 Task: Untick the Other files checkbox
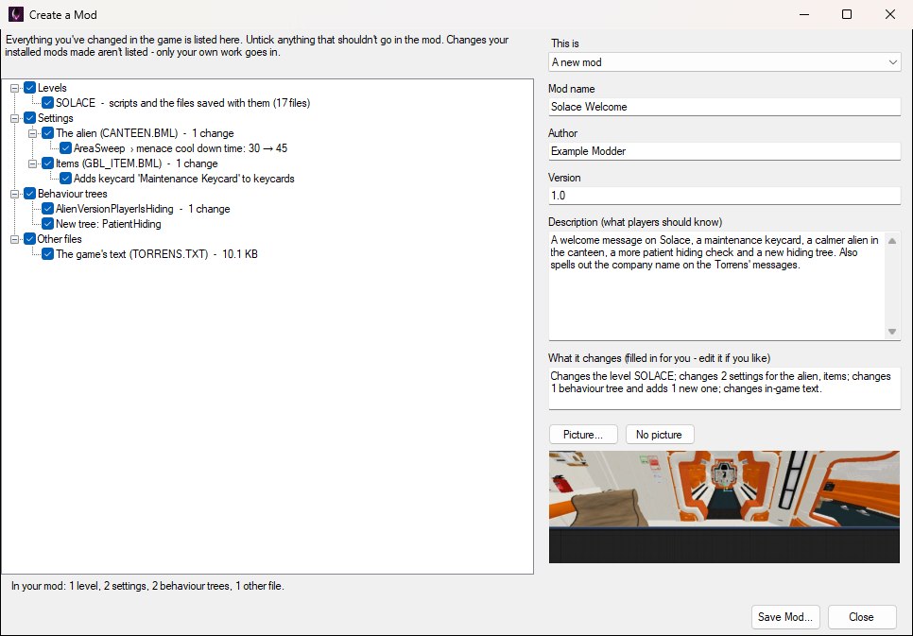point(29,239)
